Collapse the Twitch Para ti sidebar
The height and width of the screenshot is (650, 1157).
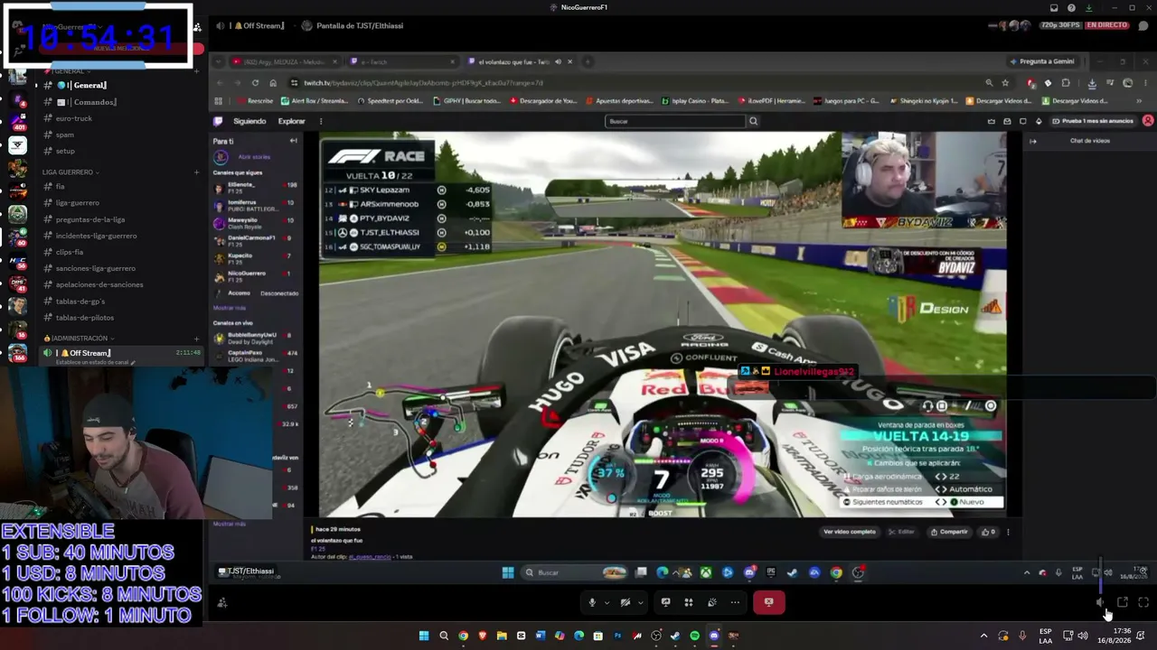293,141
